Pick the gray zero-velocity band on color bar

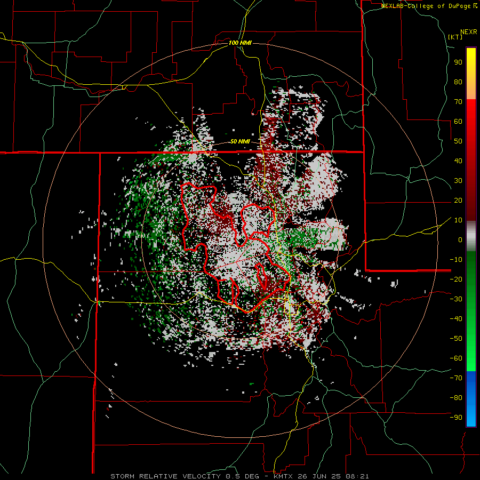pyautogui.click(x=471, y=236)
